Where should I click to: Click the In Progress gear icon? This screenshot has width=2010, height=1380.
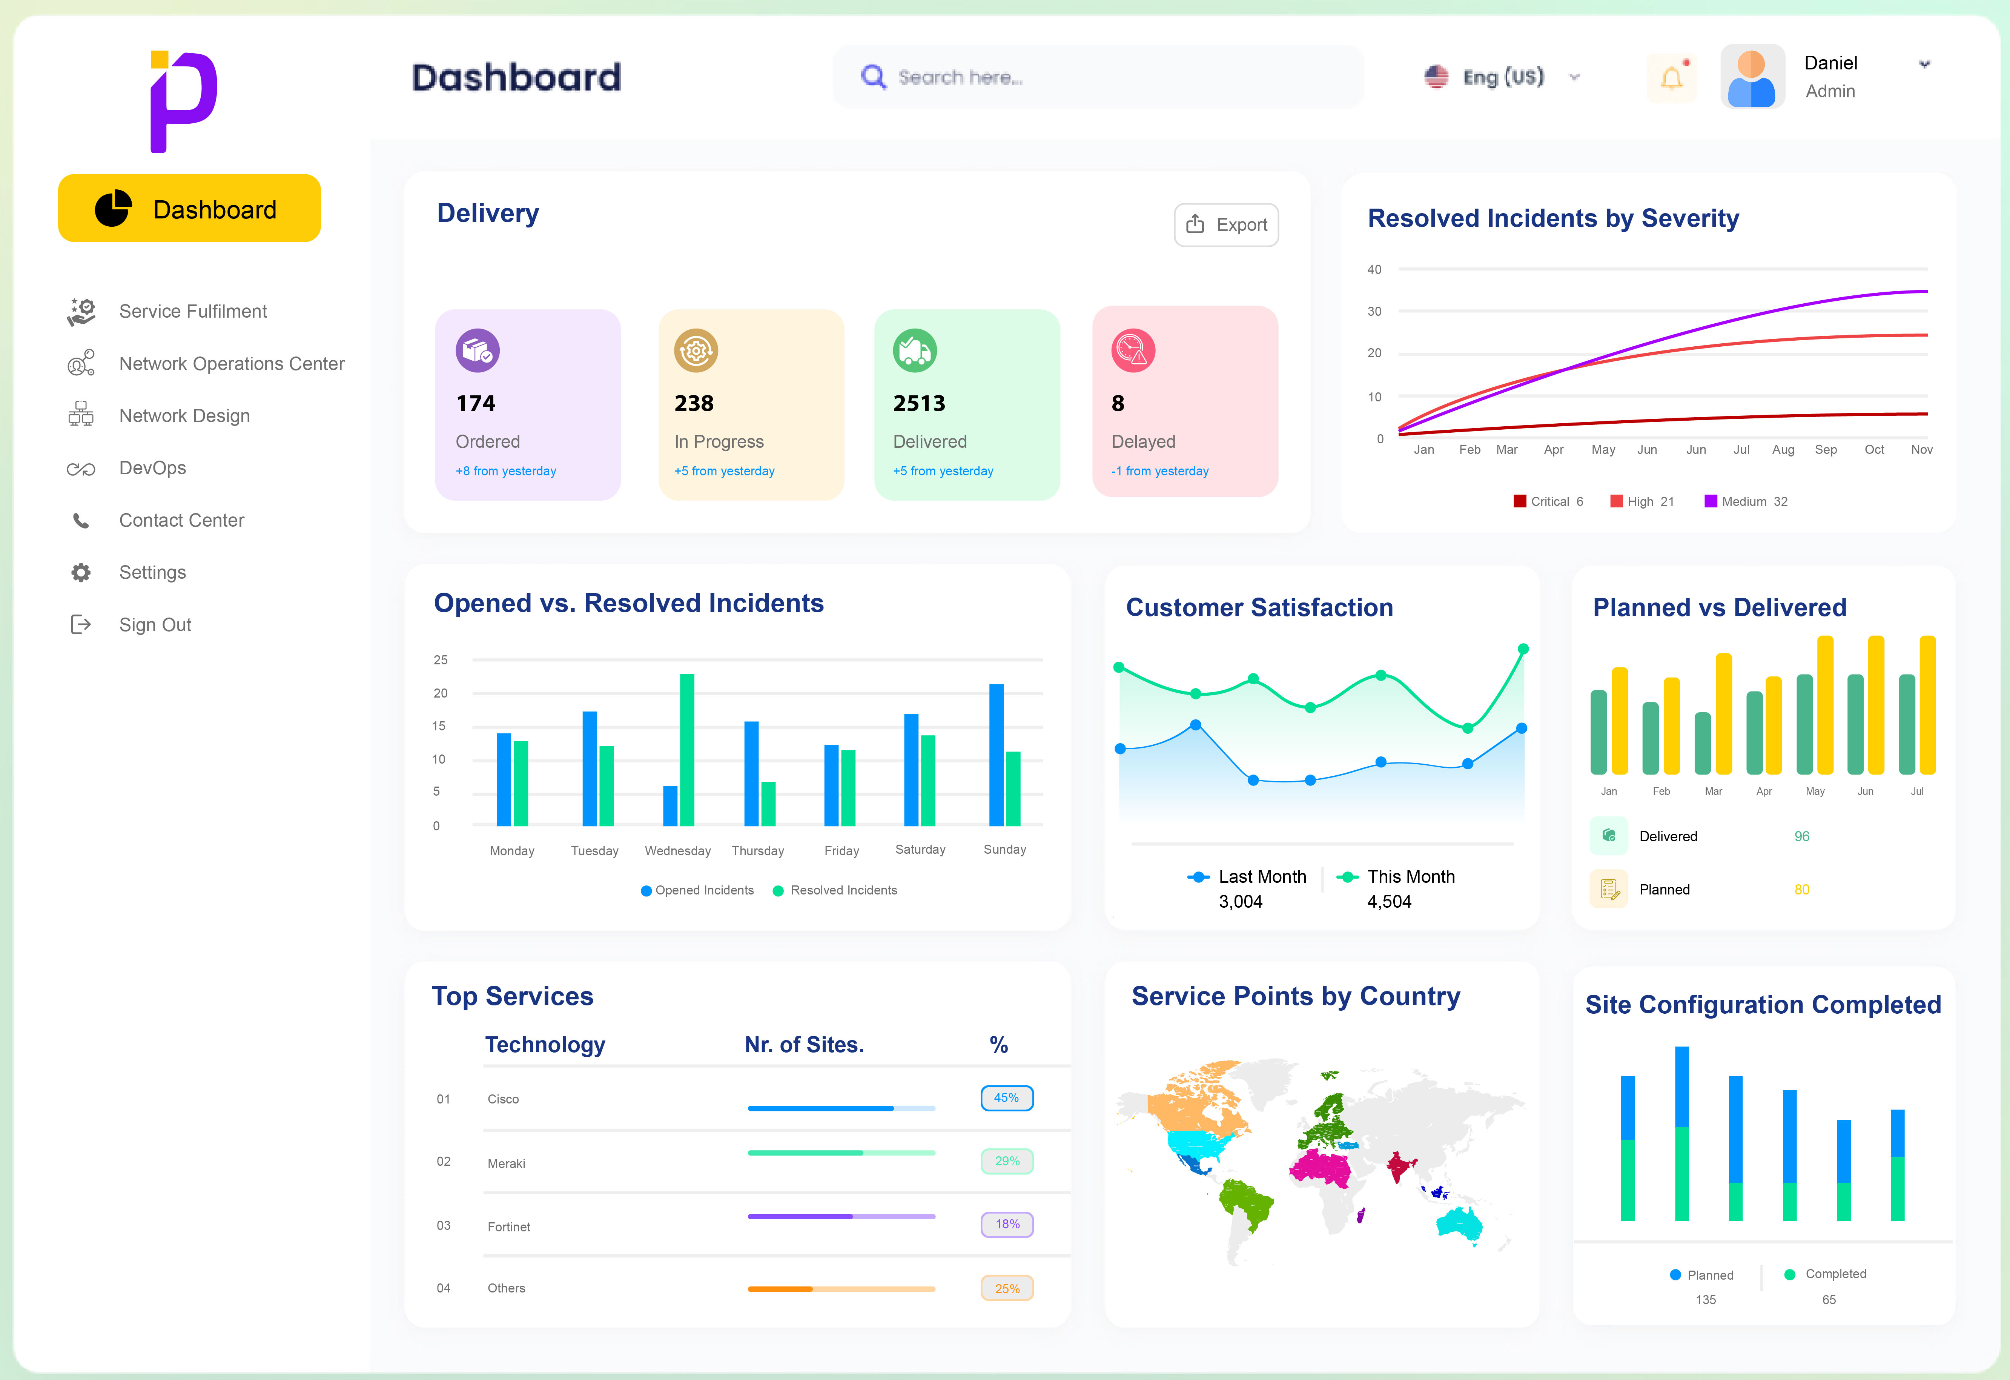[x=696, y=350]
